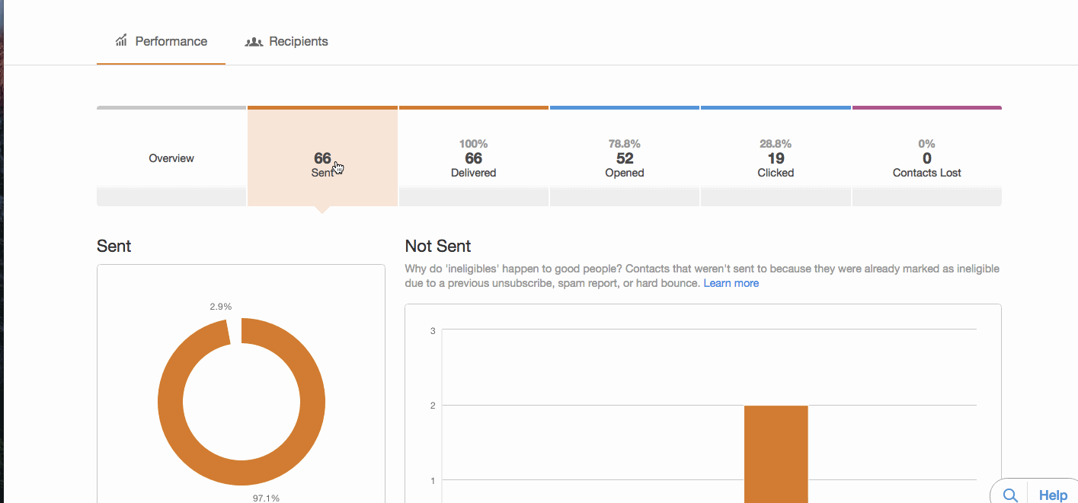Open the 0 Contacts Lost tile

pyautogui.click(x=926, y=158)
